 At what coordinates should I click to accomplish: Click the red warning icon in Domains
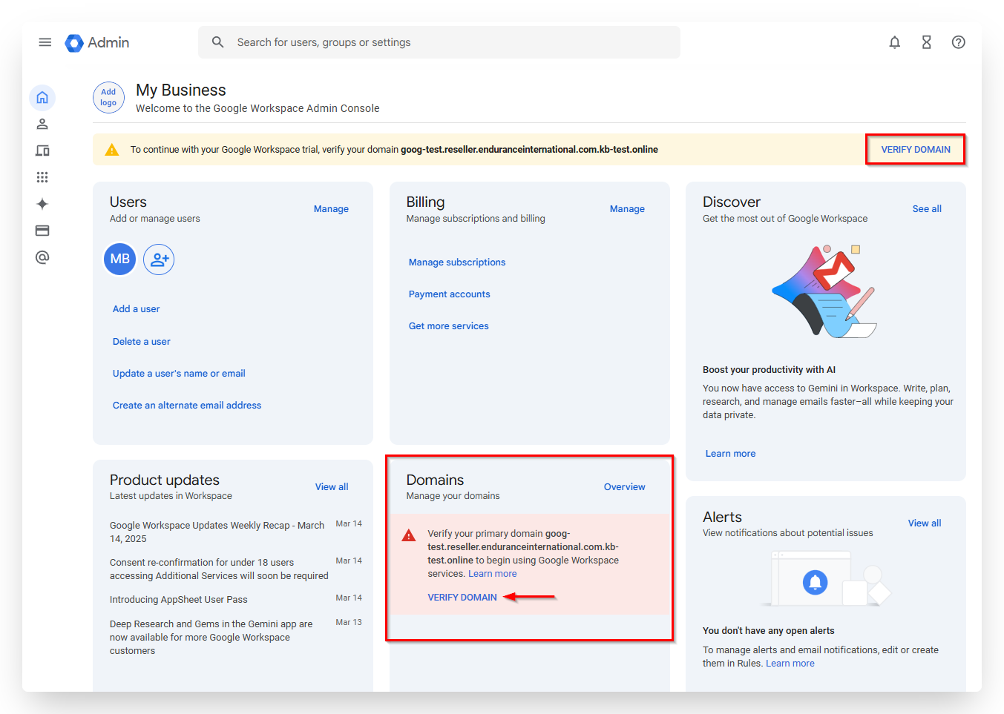409,535
